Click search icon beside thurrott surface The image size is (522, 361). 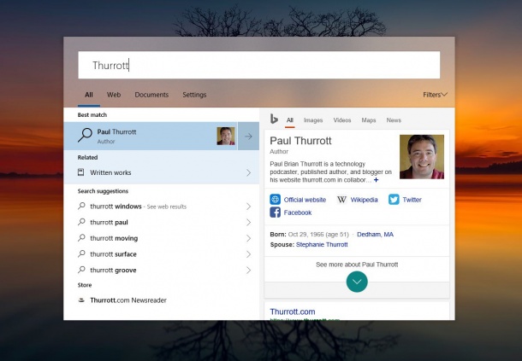point(81,253)
